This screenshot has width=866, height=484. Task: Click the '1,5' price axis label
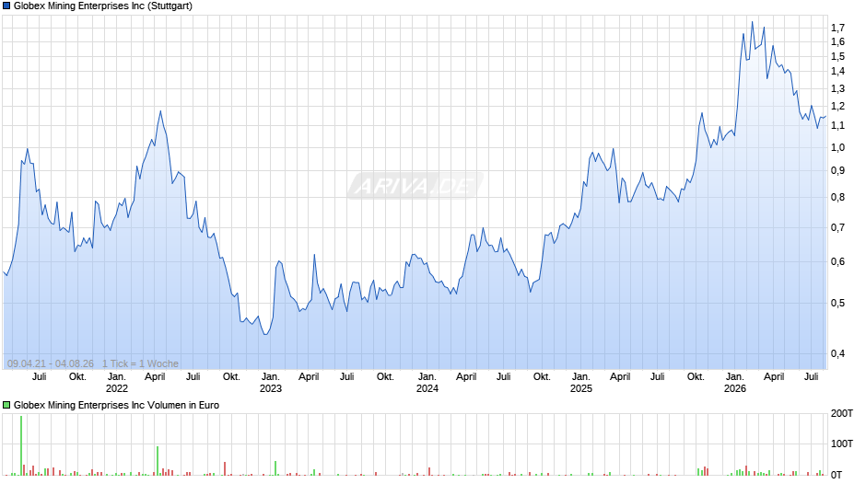[x=837, y=56]
